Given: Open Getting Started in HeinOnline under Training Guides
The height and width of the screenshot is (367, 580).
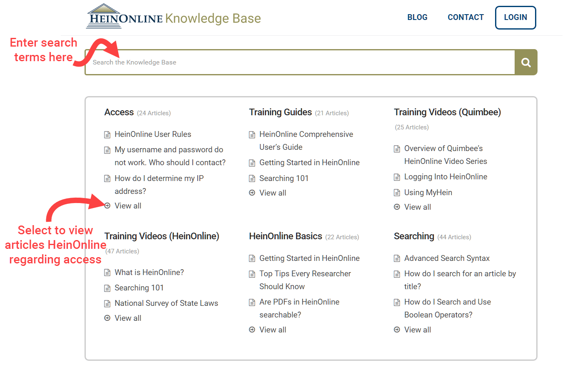Looking at the screenshot, I should 309,163.
